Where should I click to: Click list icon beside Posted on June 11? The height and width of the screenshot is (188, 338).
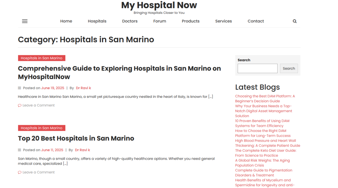coord(19,150)
